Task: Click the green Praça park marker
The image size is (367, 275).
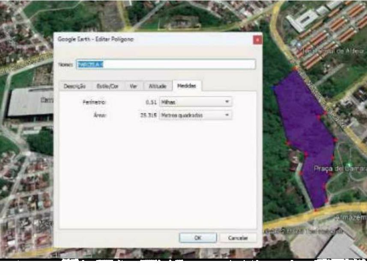Action: click(x=349, y=165)
